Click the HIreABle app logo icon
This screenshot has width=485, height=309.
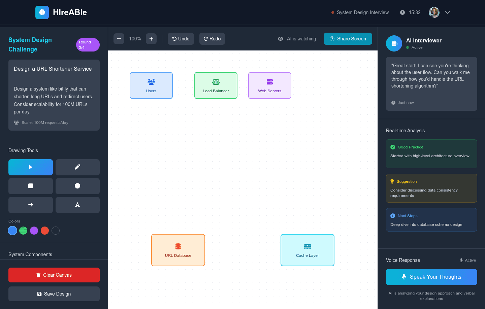point(42,12)
